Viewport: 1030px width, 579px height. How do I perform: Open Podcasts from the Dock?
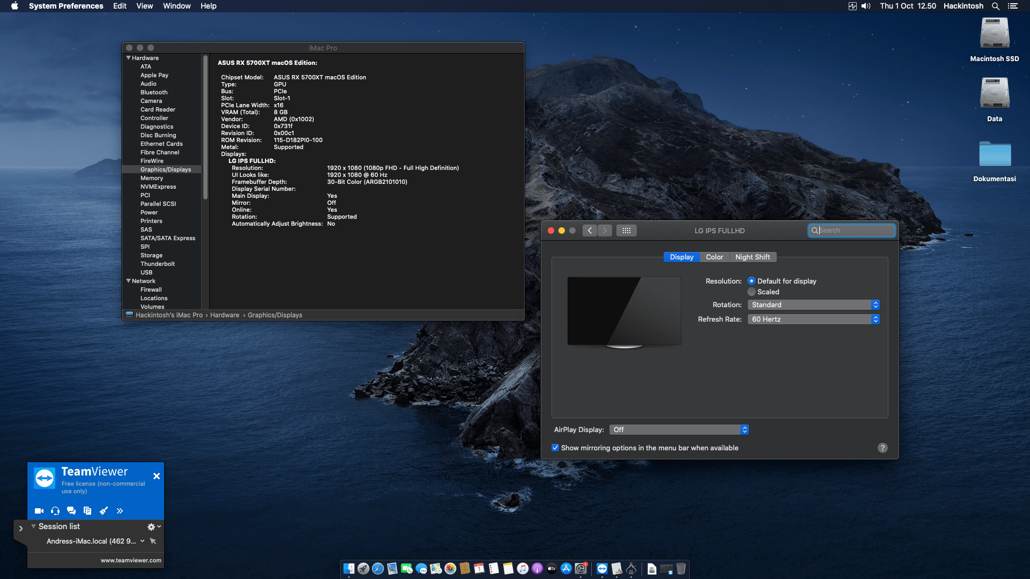click(x=537, y=569)
